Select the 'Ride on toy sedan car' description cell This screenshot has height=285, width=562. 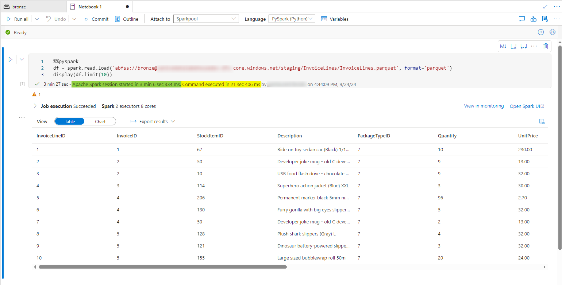tap(314, 149)
